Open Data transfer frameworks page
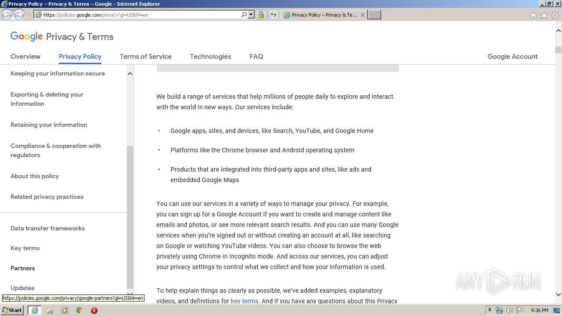This screenshot has height=316, width=562. click(47, 228)
